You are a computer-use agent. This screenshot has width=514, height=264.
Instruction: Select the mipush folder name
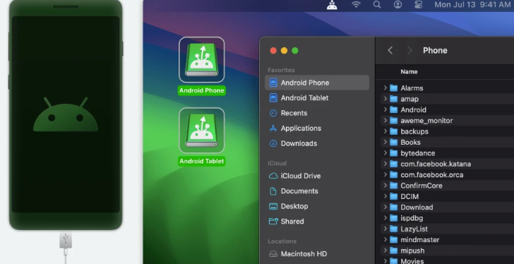coord(412,251)
